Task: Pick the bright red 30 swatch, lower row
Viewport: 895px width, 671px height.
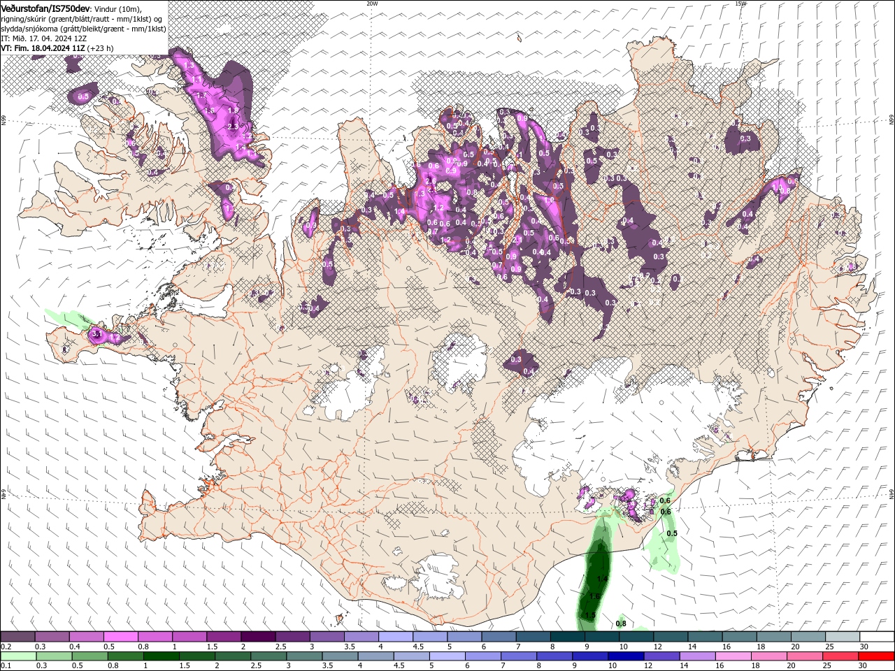Action: tap(876, 656)
